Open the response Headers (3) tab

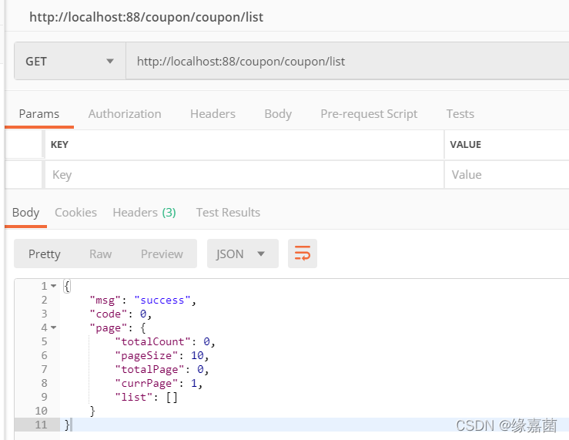coord(145,213)
